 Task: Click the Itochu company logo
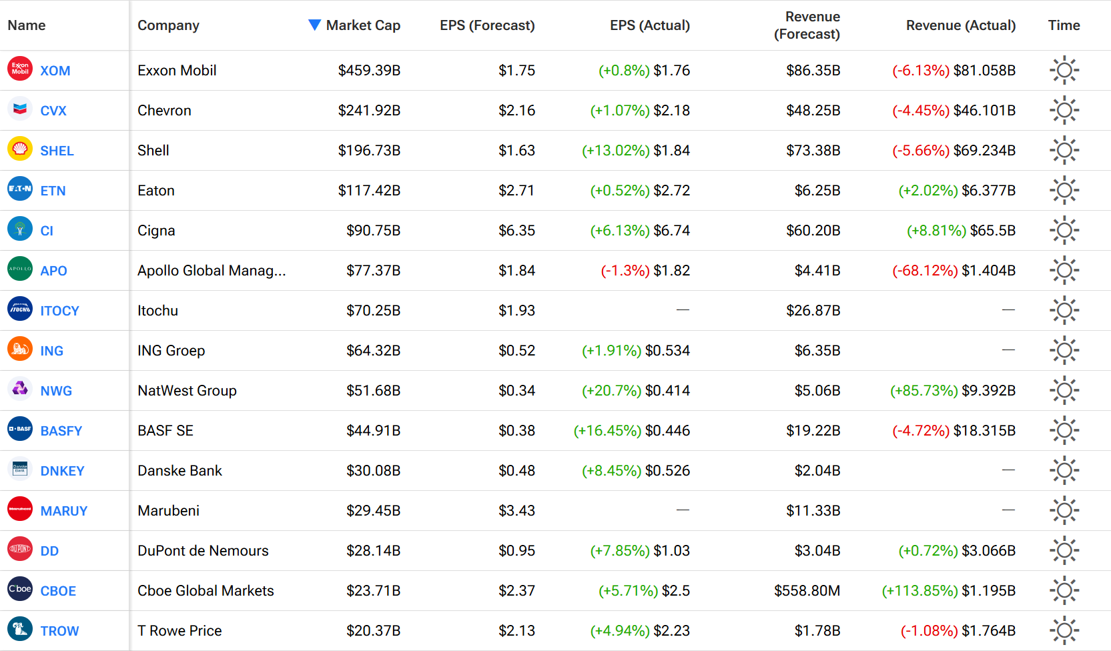20,309
